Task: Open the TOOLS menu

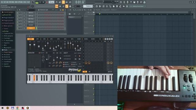Action: pyautogui.click(x=25, y=2)
